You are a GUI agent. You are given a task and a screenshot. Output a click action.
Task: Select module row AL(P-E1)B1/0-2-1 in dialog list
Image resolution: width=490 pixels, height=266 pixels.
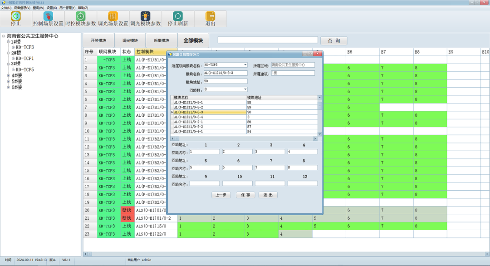209,122
